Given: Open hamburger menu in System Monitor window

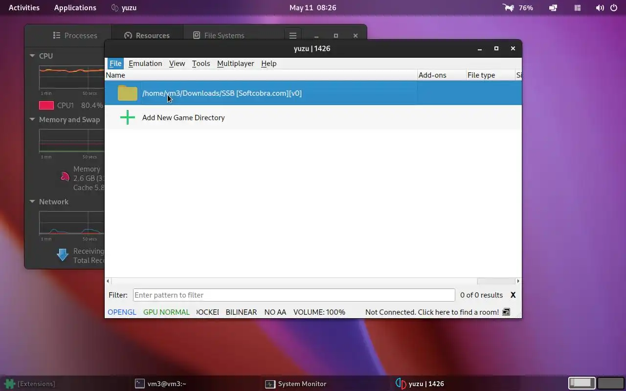Looking at the screenshot, I should pos(292,35).
